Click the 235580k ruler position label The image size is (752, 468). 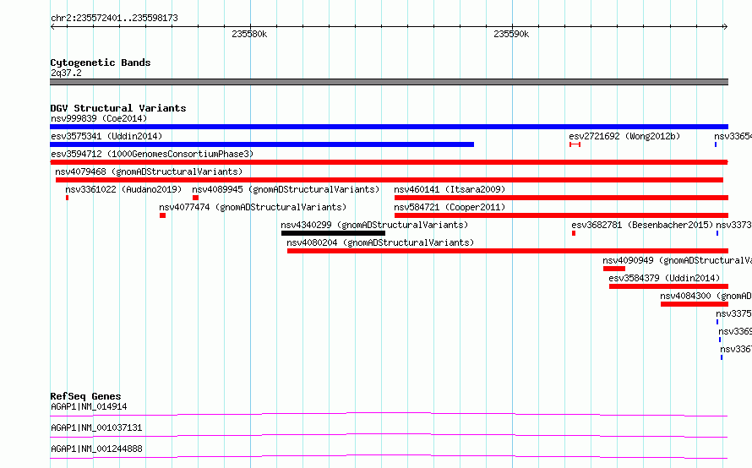tap(249, 34)
